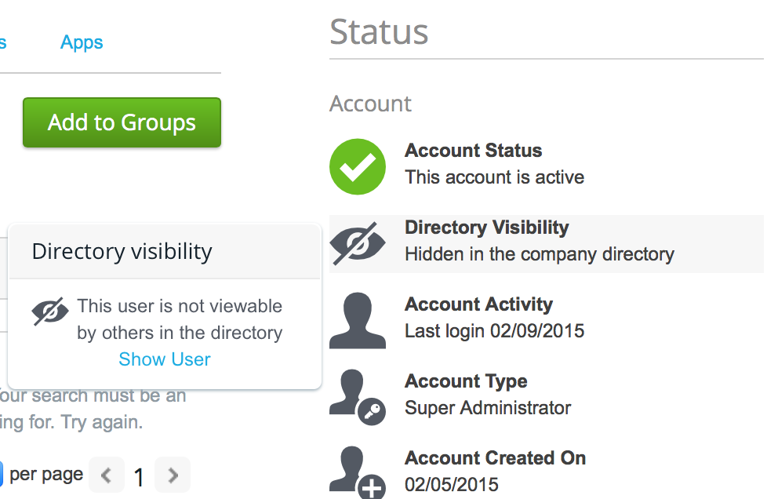Click the Add to Groups button
This screenshot has width=767, height=499.
coord(122,122)
